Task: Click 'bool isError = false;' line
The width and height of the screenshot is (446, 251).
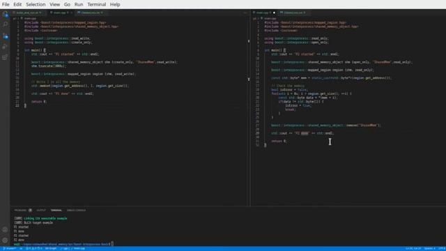Action: (289, 90)
